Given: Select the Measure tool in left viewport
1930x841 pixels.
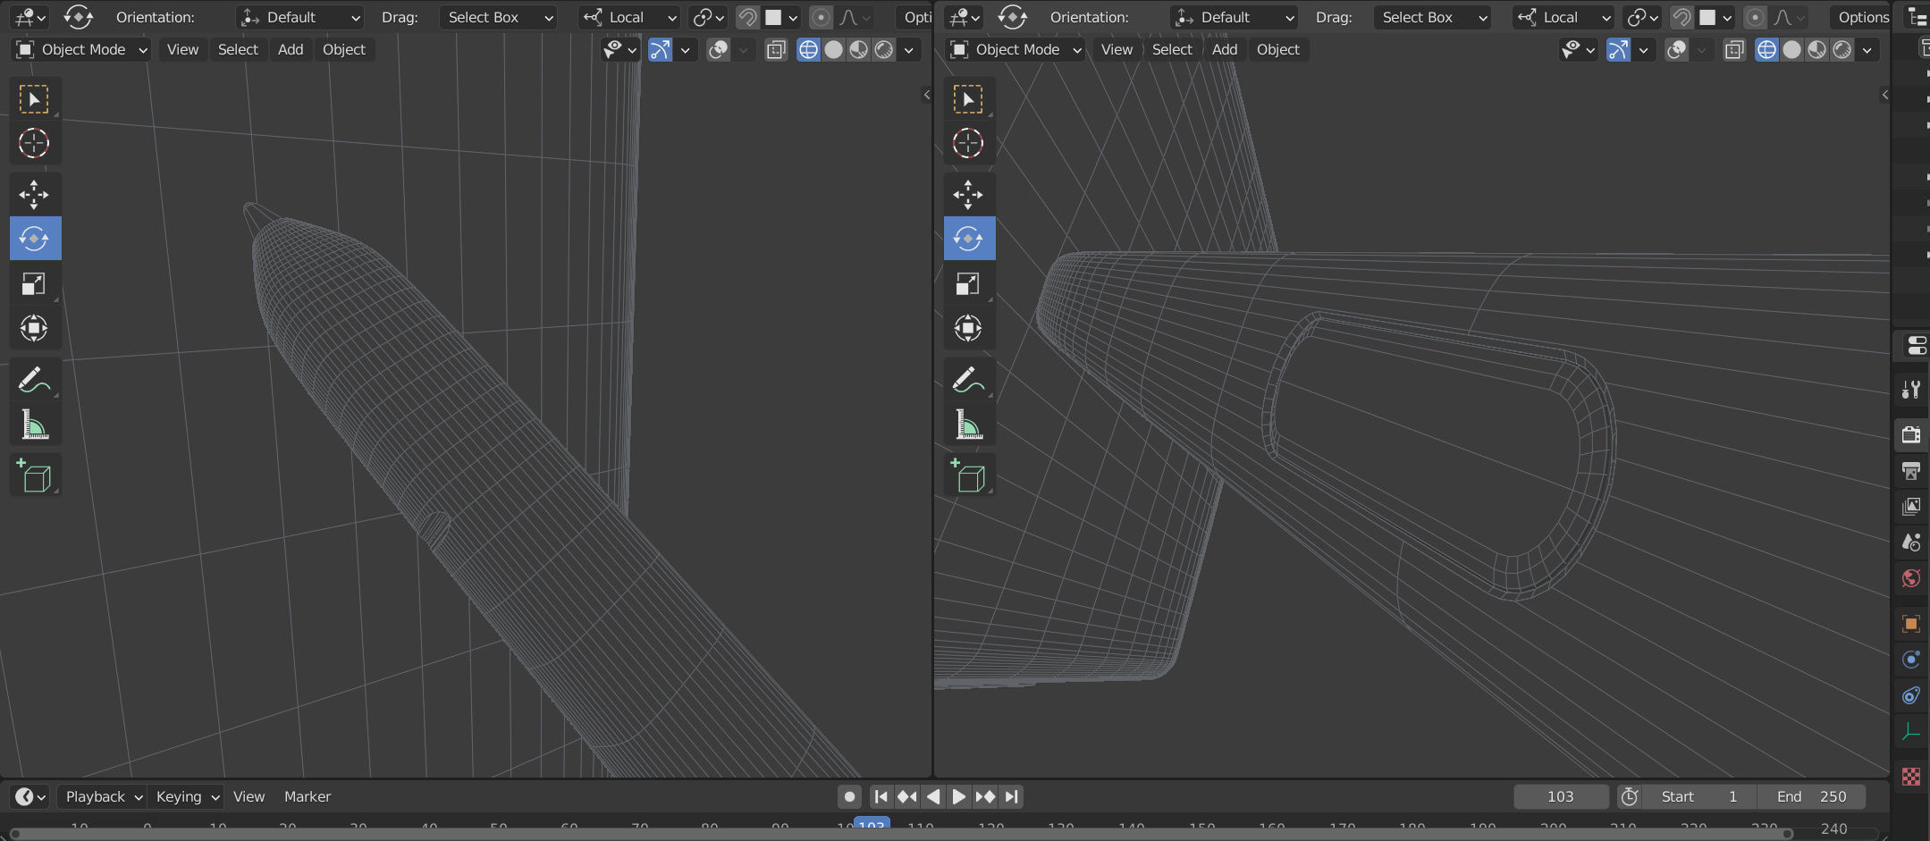Looking at the screenshot, I should [x=34, y=425].
